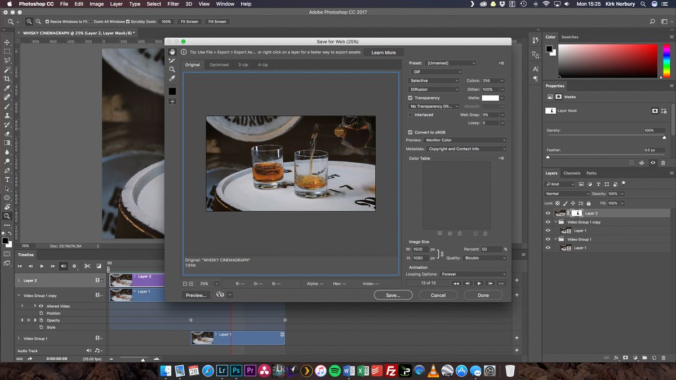Open the Channels panel tab

(x=572, y=173)
